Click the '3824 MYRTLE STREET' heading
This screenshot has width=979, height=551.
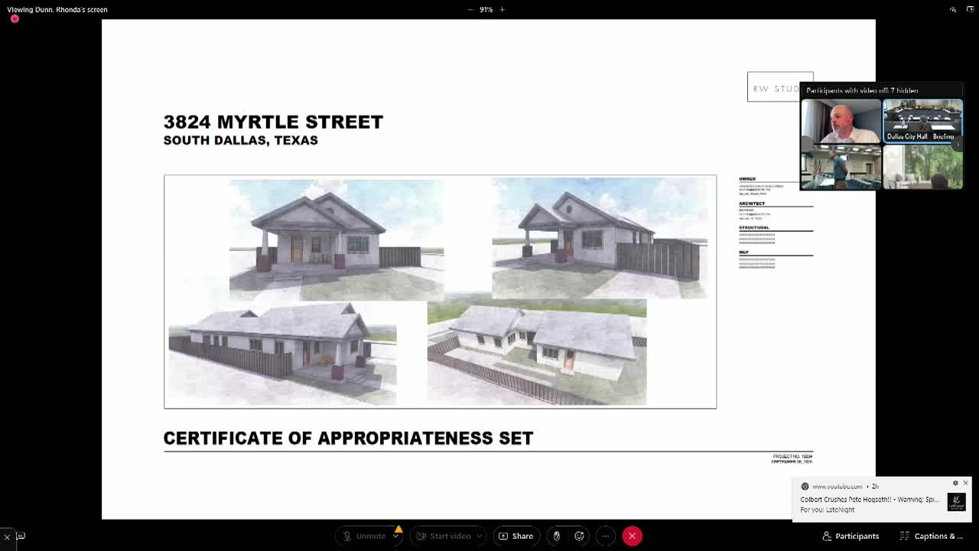273,122
